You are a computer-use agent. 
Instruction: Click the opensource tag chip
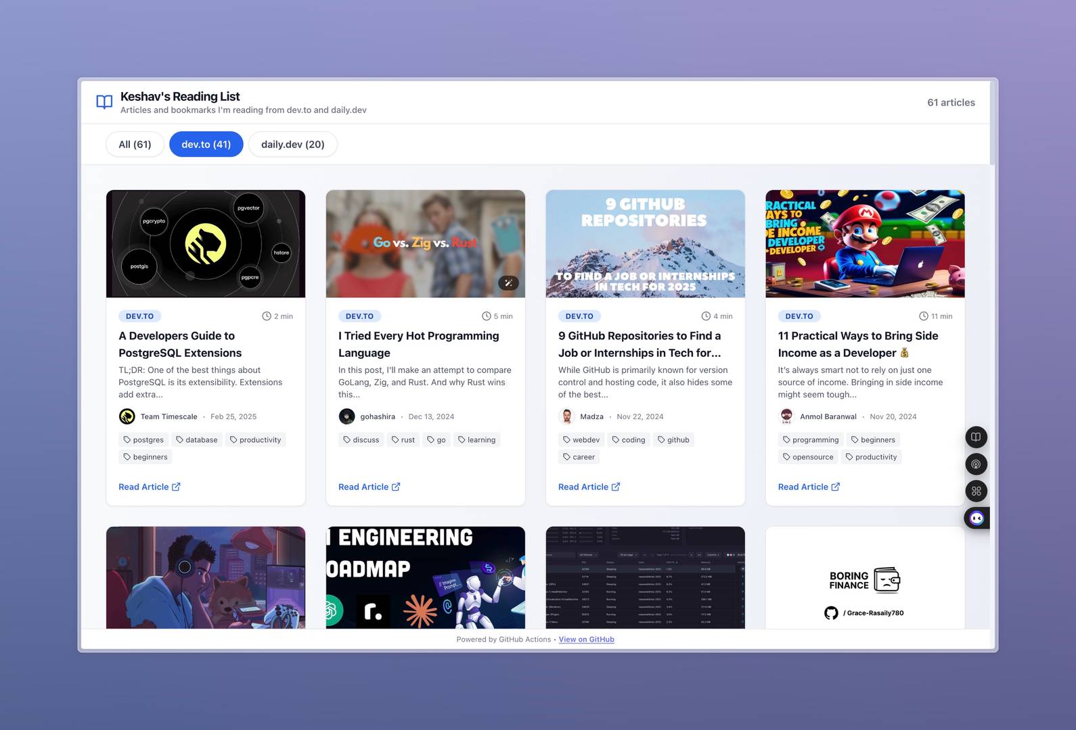[x=808, y=457]
